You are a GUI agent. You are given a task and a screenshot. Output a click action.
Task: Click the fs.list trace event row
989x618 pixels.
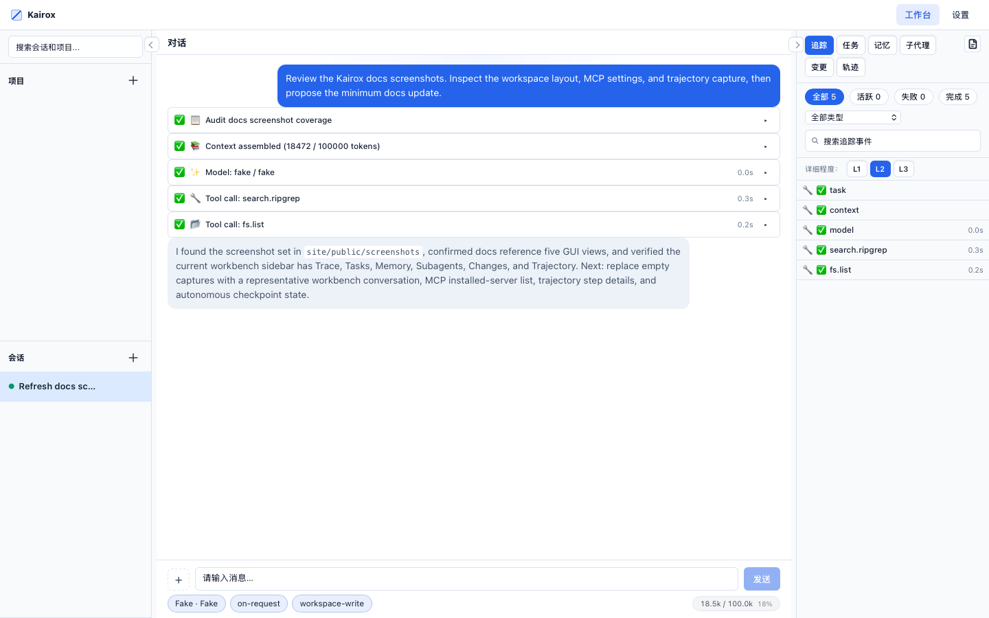893,270
